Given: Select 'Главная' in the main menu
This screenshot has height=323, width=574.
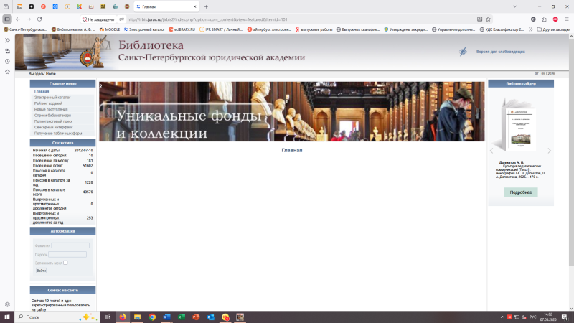Looking at the screenshot, I should point(42,91).
